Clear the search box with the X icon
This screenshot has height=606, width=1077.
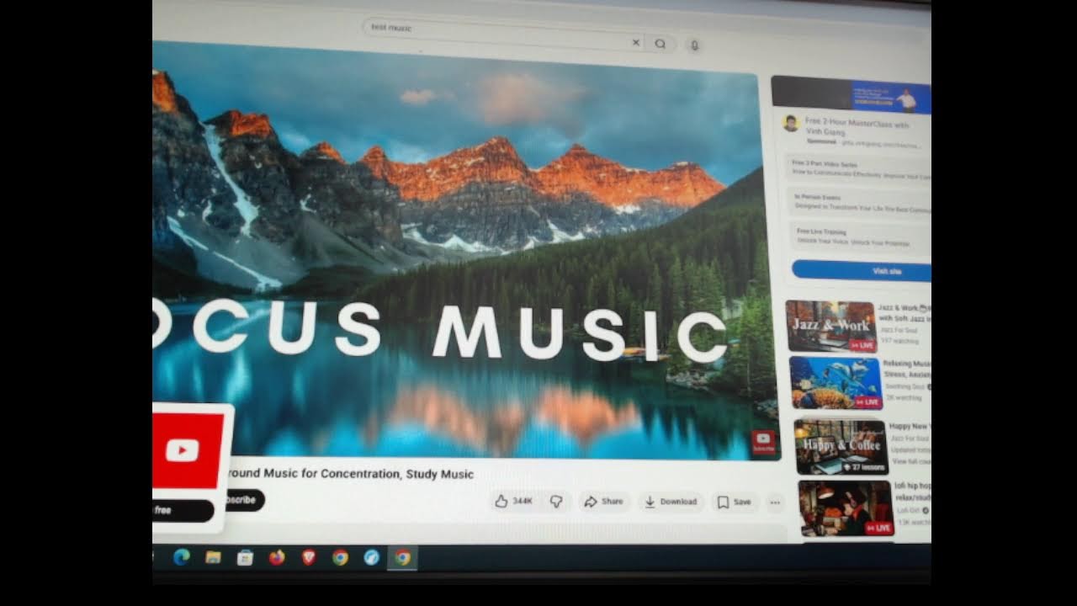point(636,43)
